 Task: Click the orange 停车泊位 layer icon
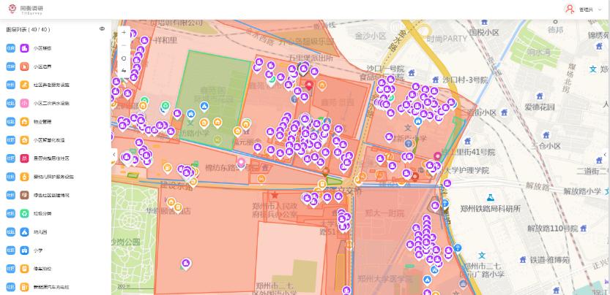point(24,269)
